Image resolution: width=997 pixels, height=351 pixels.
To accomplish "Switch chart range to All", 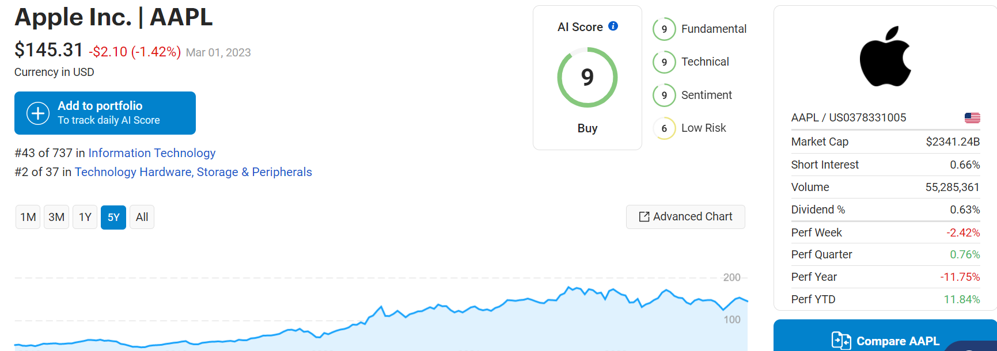I will pos(142,217).
